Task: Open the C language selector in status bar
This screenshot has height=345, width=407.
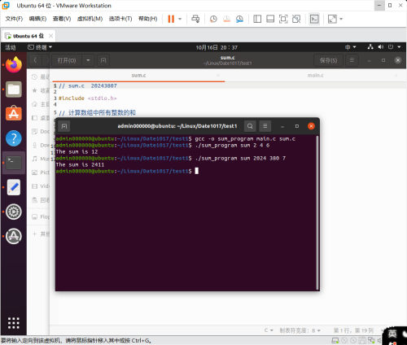Action: point(269,330)
